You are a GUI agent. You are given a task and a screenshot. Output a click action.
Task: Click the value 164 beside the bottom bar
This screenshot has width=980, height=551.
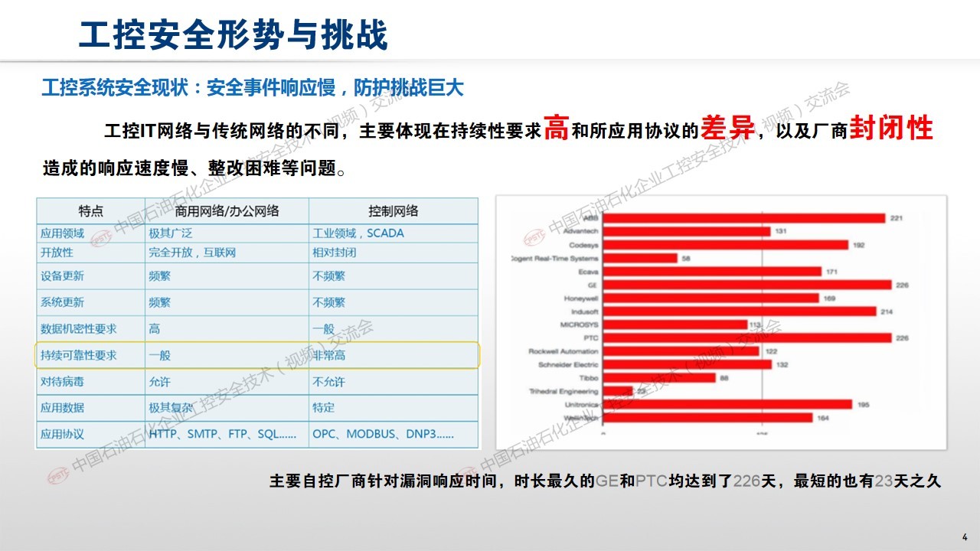823,417
